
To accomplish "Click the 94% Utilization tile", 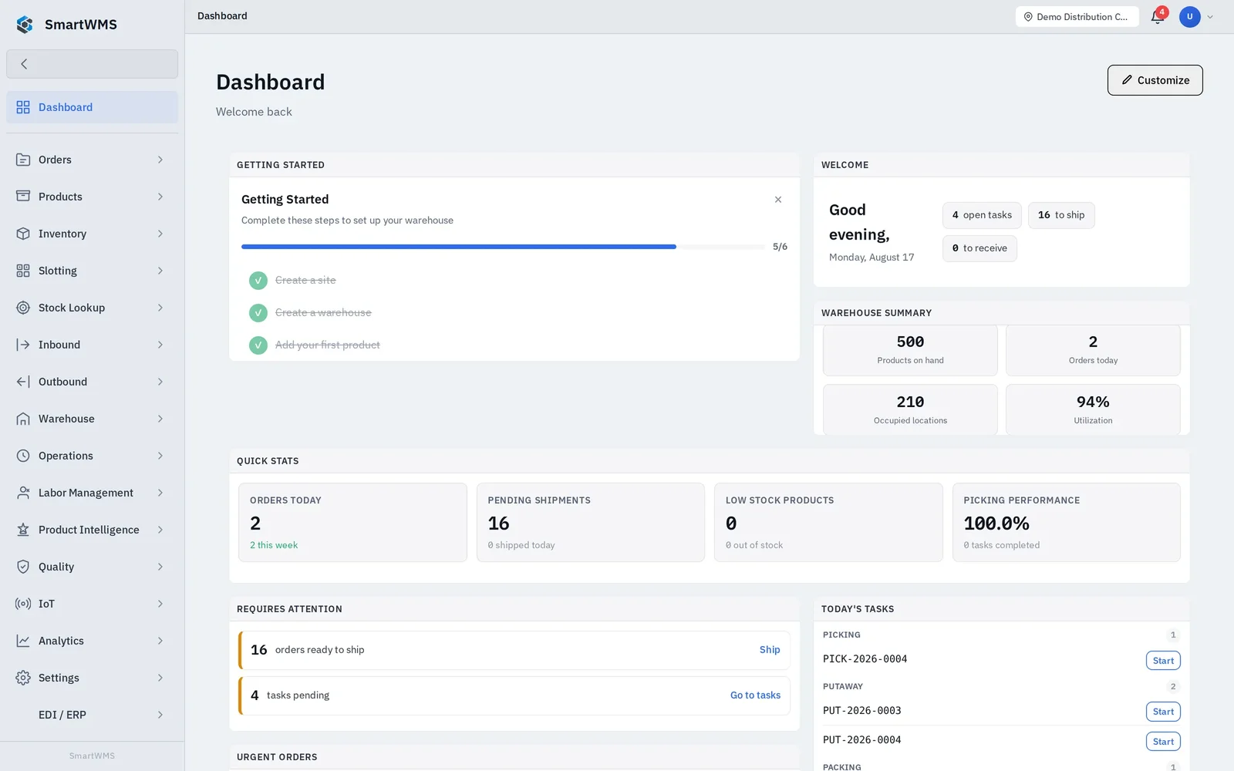I will [1093, 409].
